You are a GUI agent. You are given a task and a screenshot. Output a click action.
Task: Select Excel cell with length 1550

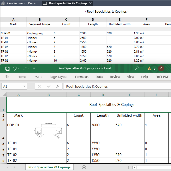[x=103, y=161]
